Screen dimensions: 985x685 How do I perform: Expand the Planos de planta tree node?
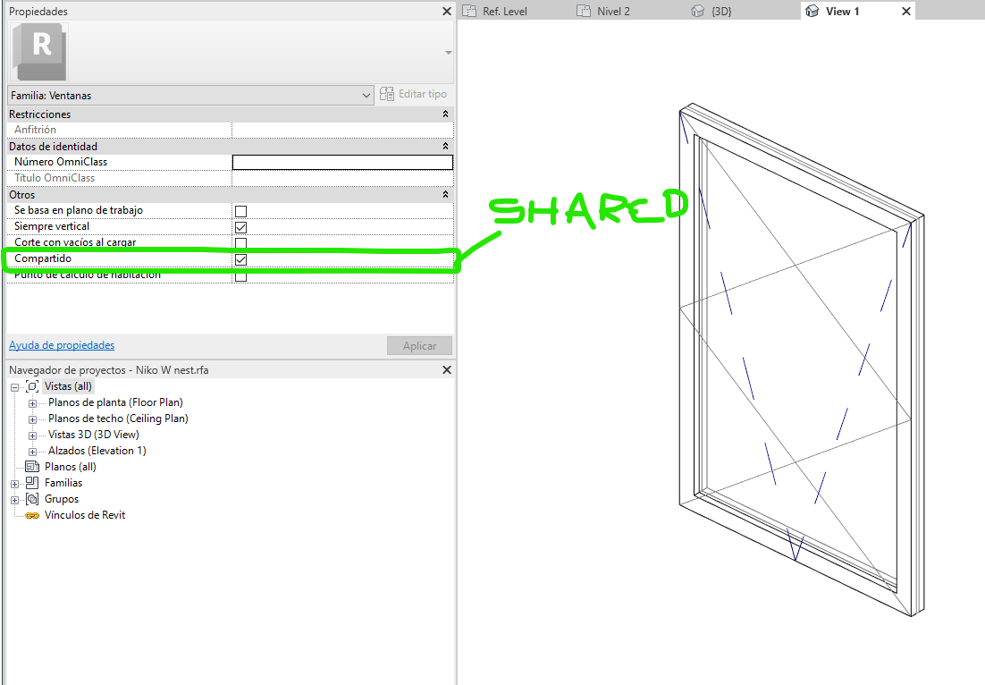pyautogui.click(x=32, y=402)
